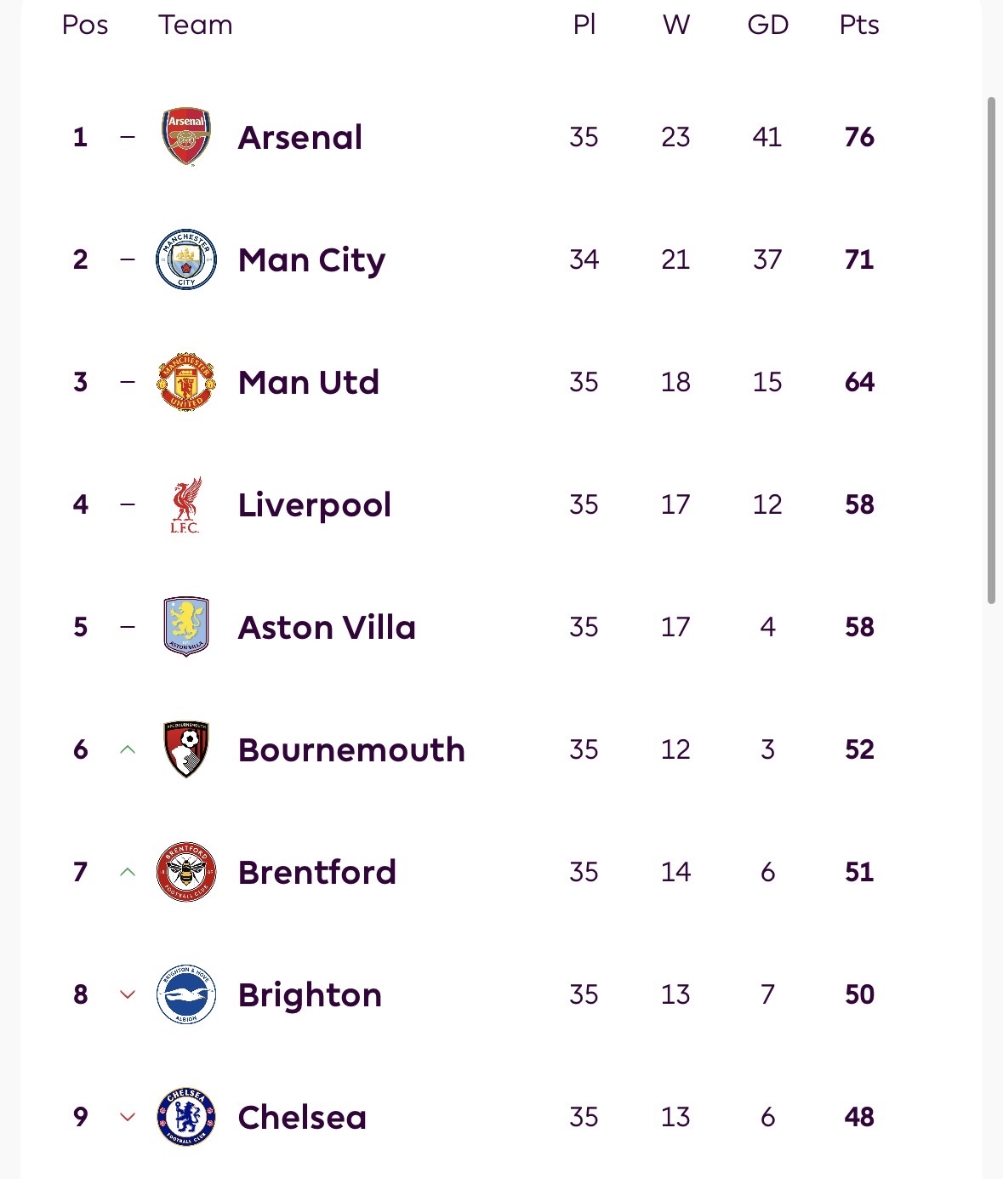This screenshot has width=1003, height=1179.
Task: Sort by the Pts column header
Action: (x=859, y=25)
